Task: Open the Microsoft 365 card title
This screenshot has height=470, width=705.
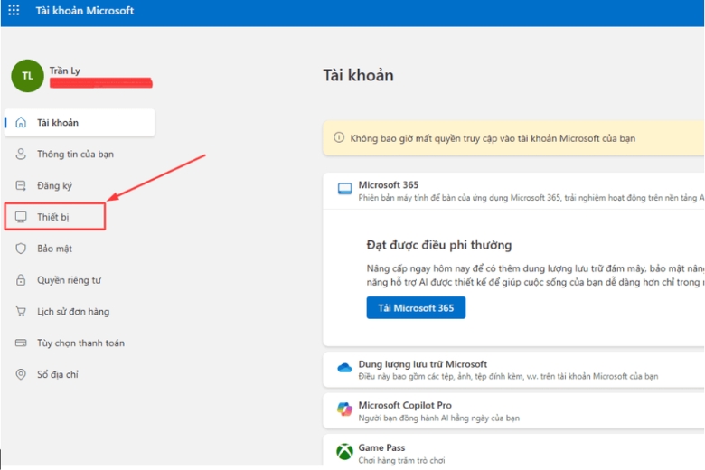Action: 388,184
